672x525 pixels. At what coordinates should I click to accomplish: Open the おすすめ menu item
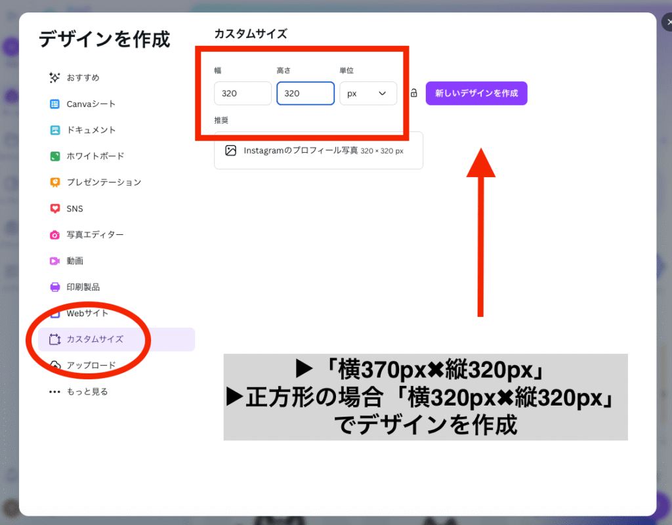[117, 77]
